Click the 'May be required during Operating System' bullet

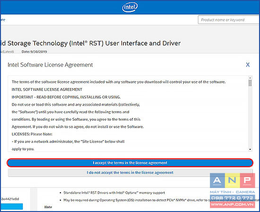coord(162,200)
